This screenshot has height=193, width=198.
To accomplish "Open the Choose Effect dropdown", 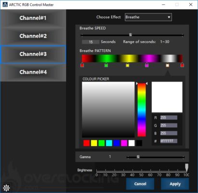I will (x=148, y=17).
